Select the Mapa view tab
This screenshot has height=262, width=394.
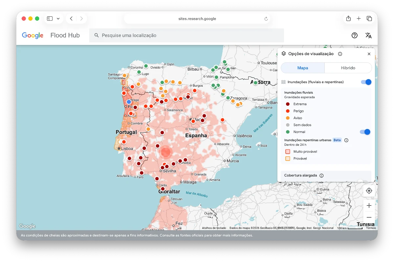(x=302, y=68)
